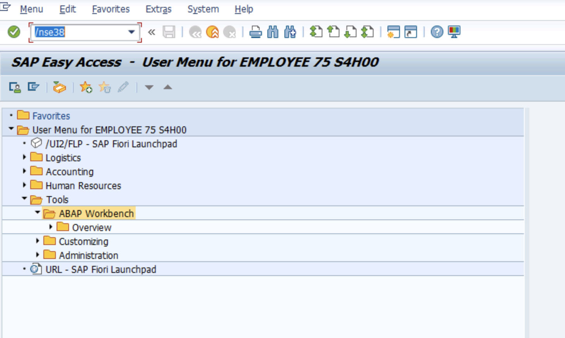Expand the Logistics folder
Viewport: 565px width, 338px height.
point(24,157)
